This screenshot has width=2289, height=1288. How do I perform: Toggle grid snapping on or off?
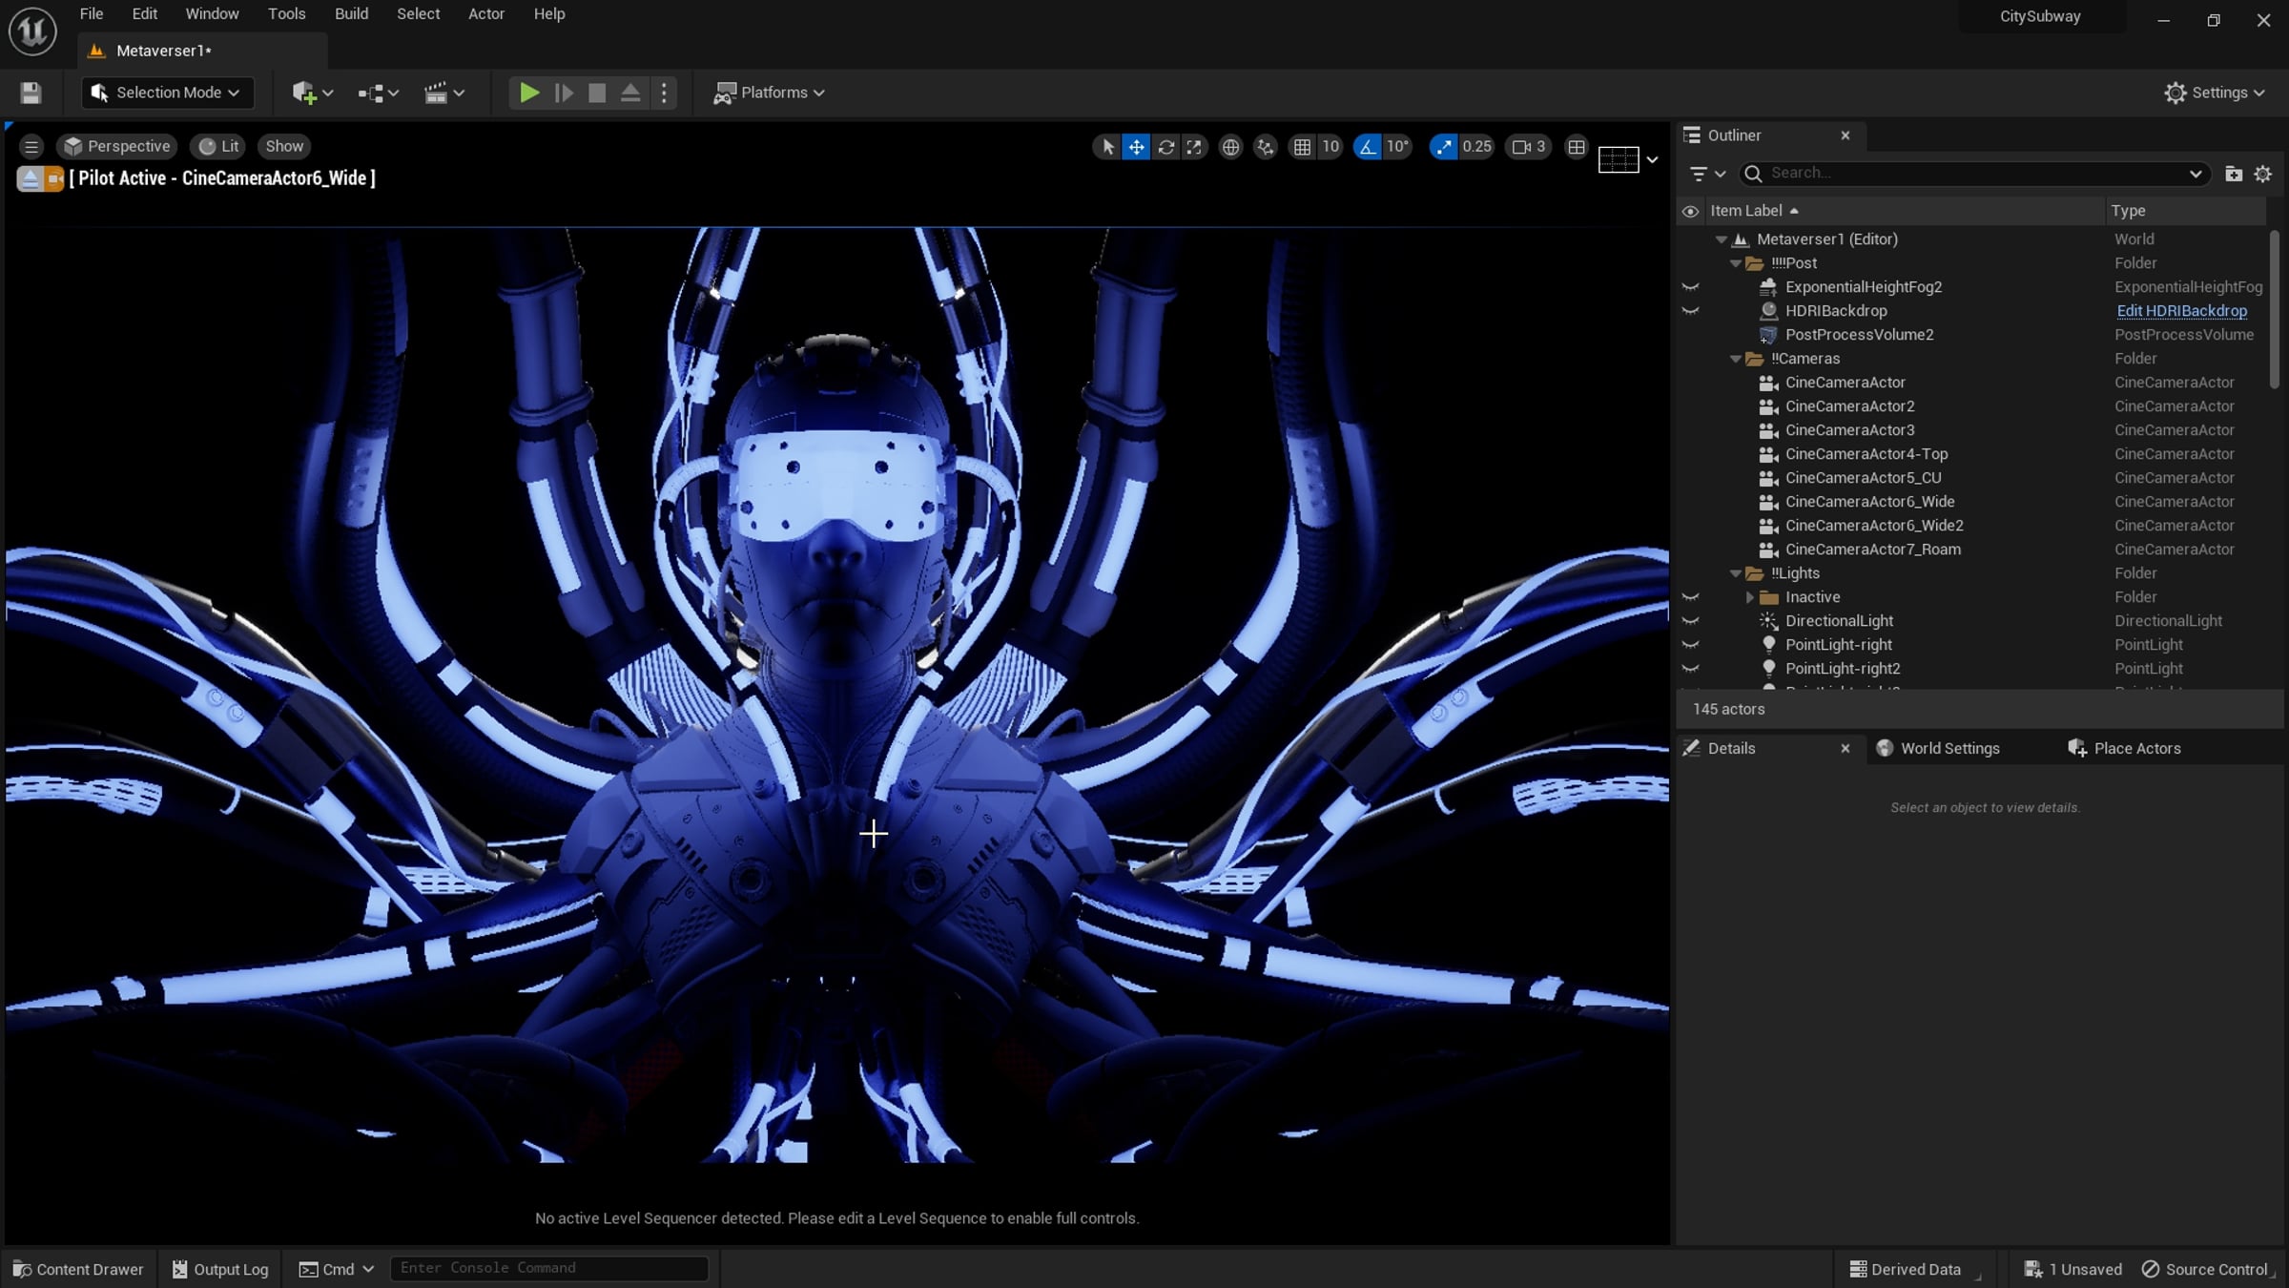pyautogui.click(x=1302, y=147)
